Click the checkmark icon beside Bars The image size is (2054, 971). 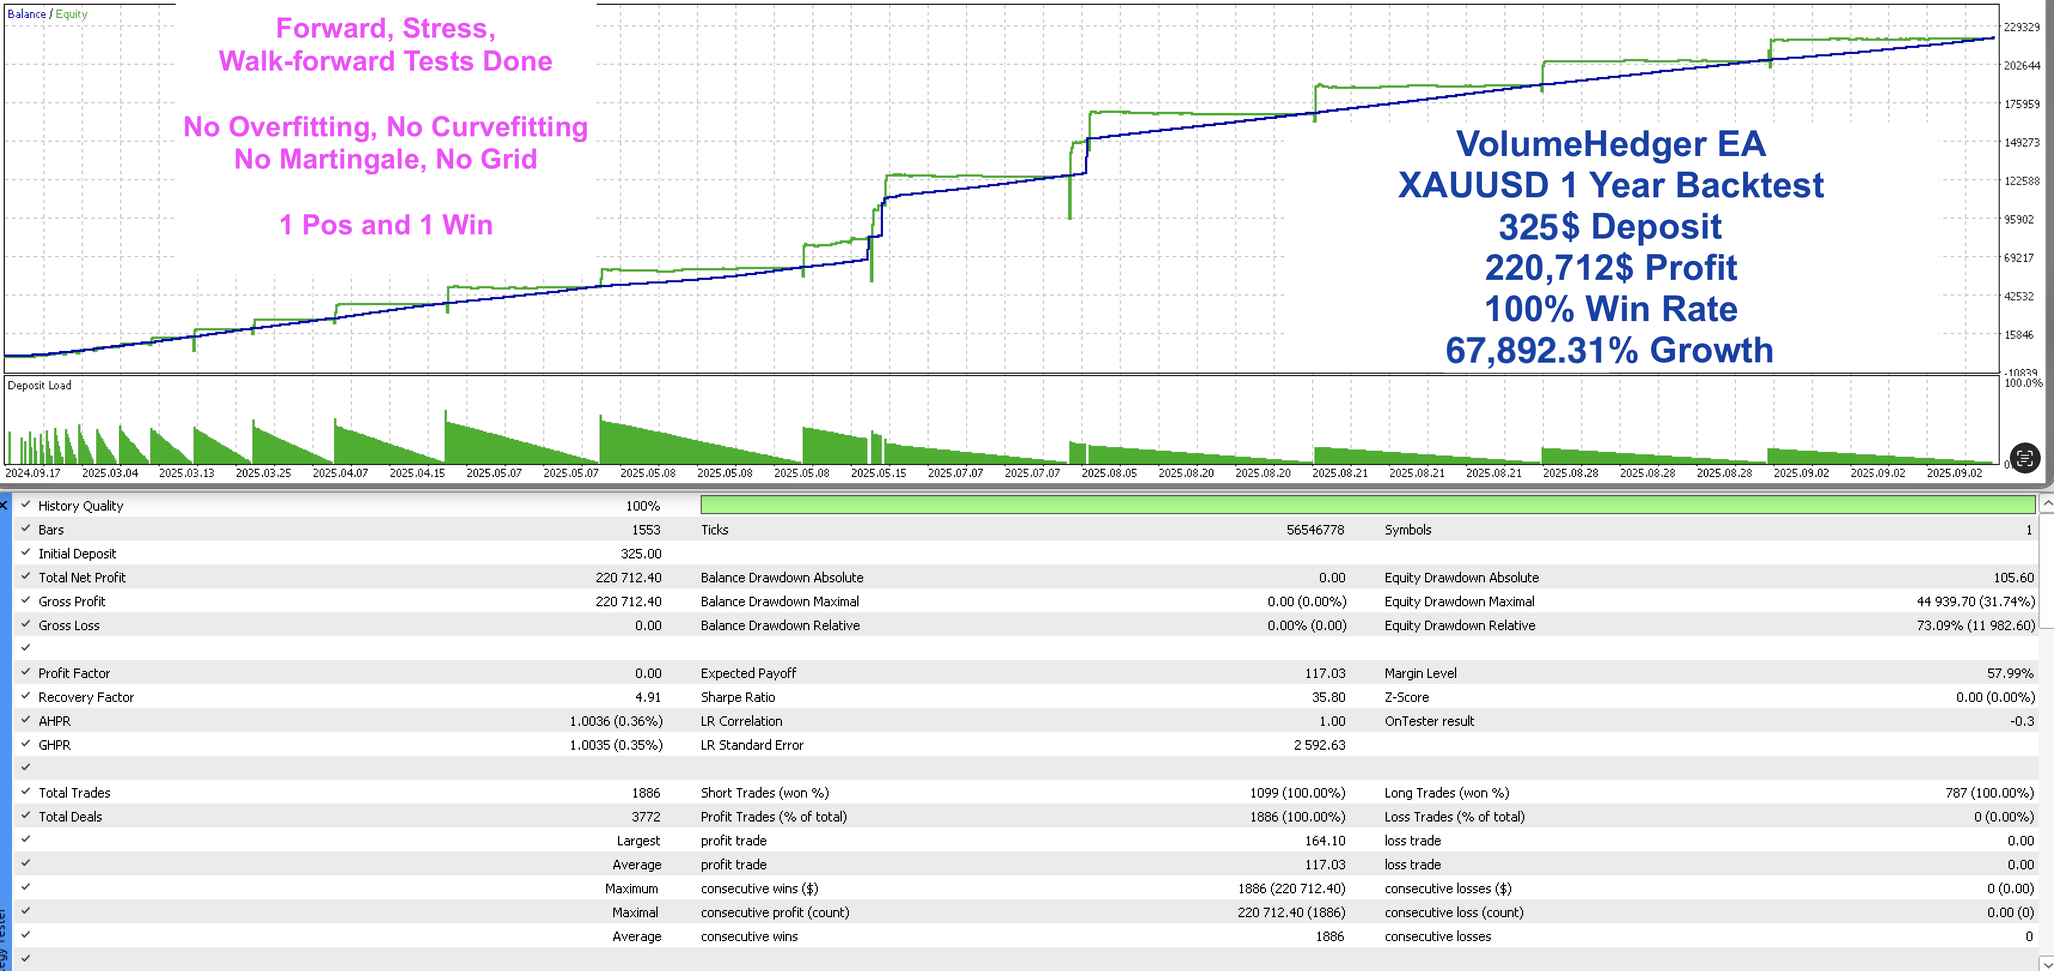26,529
